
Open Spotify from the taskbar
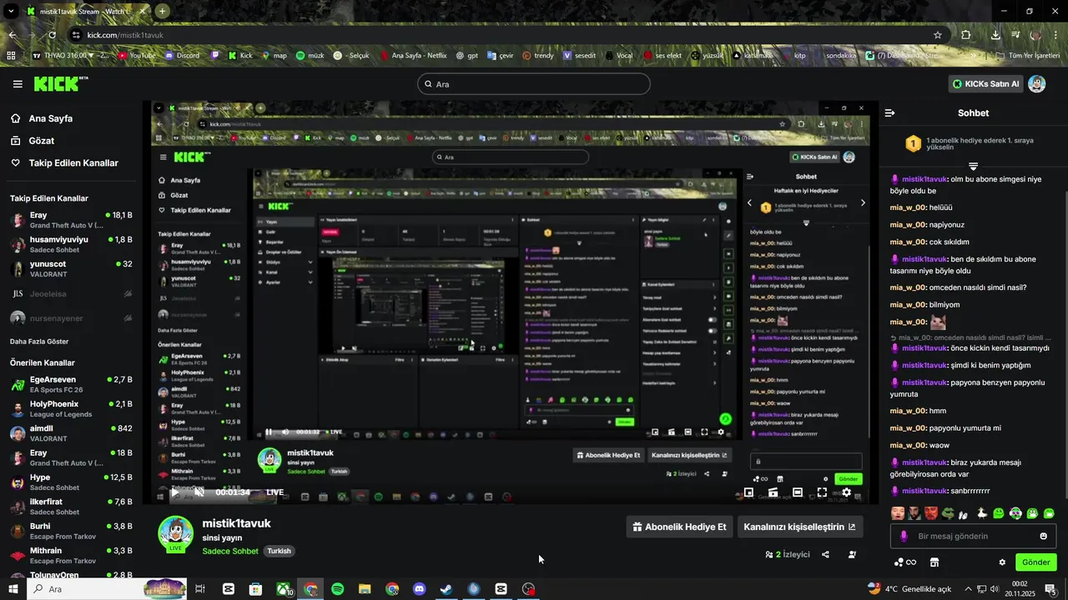[338, 589]
